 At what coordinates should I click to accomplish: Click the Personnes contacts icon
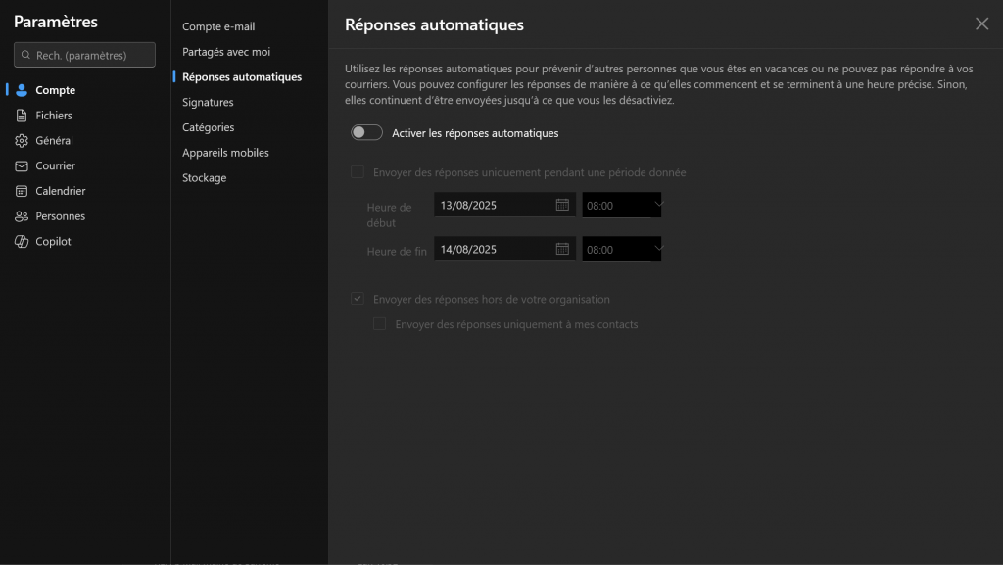(22, 216)
